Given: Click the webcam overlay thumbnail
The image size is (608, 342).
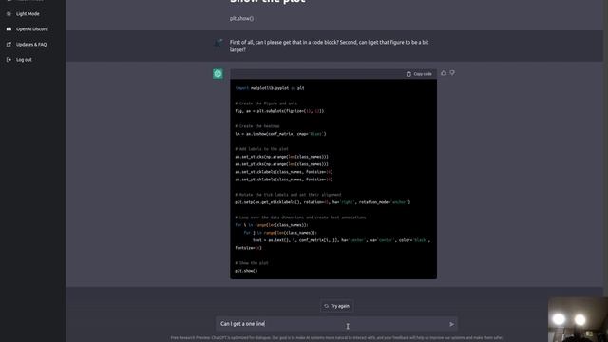Looking at the screenshot, I should point(578,319).
